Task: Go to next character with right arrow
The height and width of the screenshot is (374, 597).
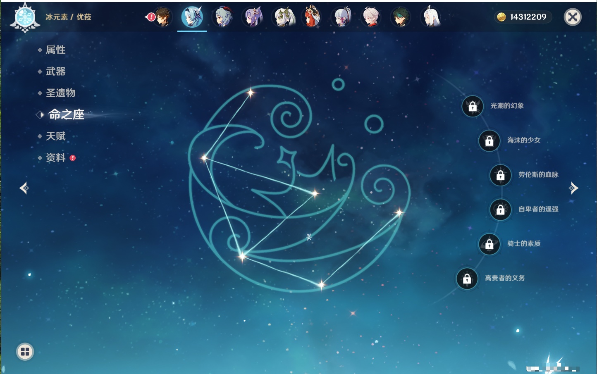Action: coord(573,188)
